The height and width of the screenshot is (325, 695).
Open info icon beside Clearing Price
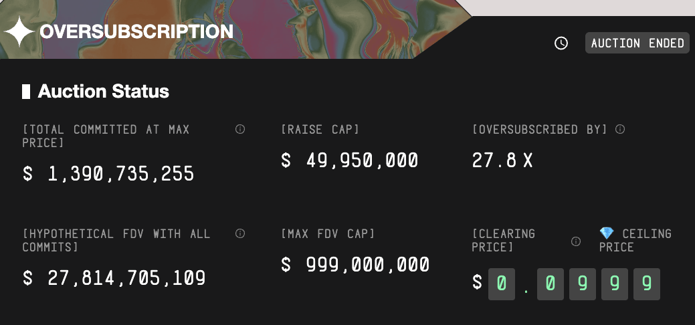coord(576,241)
